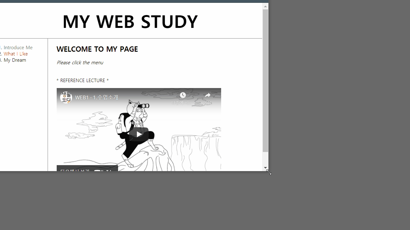Click the Share arrow icon on video

[208, 95]
